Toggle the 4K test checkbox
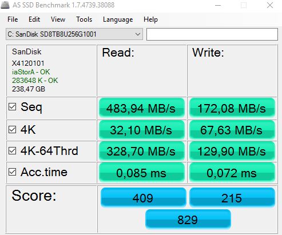Screen dimensions: 282x235 [x=12, y=130]
